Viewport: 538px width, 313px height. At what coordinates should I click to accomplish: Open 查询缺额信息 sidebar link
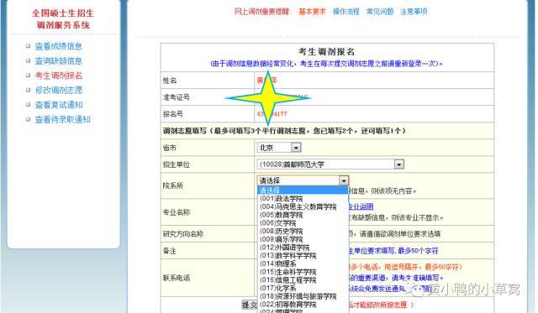click(59, 61)
